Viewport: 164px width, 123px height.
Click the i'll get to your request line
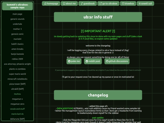pos(98,77)
